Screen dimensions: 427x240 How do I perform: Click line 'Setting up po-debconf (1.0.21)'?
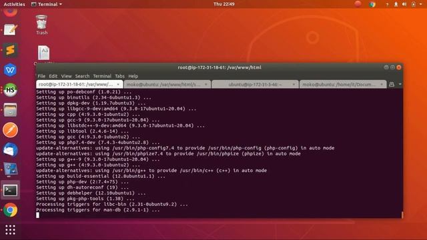(x=83, y=92)
